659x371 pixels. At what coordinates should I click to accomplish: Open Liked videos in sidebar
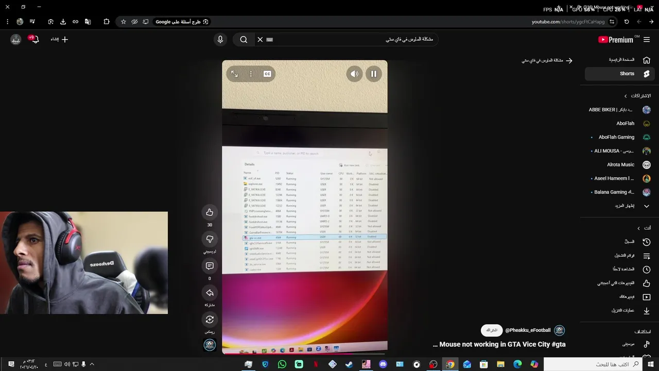(x=620, y=283)
